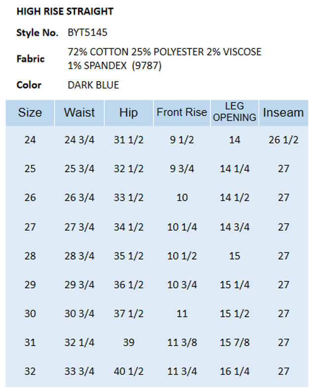Click the 26 1/2 inseam cell
Screen dimensions: 309x388
[283, 140]
